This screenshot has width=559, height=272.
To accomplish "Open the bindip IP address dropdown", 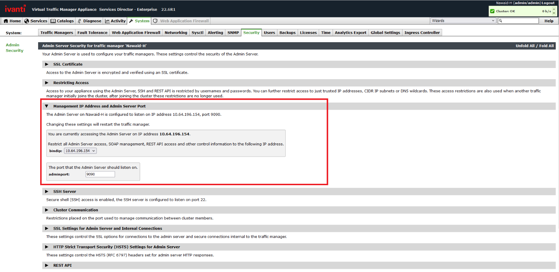I will coord(80,151).
